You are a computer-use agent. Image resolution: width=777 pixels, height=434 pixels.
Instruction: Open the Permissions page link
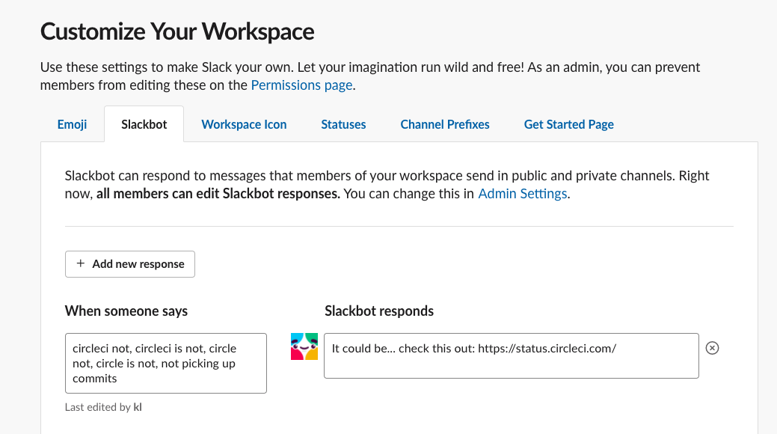pos(301,85)
